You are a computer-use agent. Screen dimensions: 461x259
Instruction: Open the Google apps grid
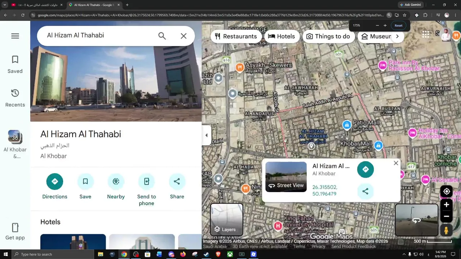[426, 34]
